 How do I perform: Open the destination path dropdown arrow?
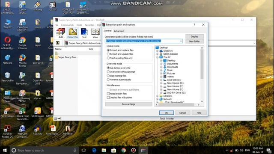(x=181, y=41)
